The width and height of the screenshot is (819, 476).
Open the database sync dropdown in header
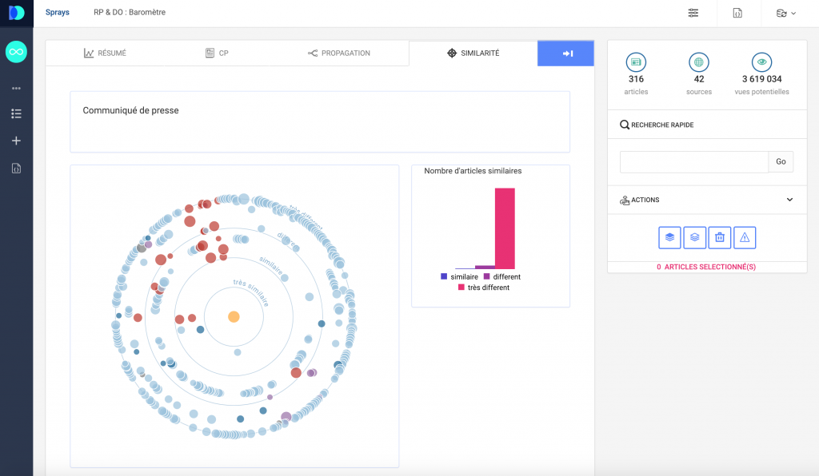[785, 13]
